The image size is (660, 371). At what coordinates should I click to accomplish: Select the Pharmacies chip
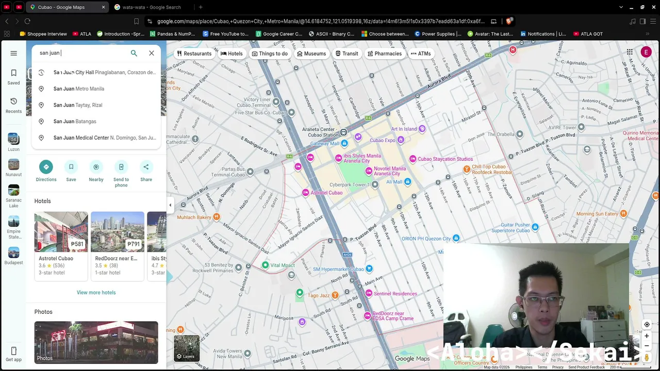point(385,54)
